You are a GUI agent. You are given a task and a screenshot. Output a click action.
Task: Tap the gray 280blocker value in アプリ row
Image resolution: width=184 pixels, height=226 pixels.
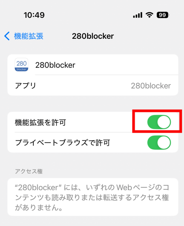[x=151, y=86]
